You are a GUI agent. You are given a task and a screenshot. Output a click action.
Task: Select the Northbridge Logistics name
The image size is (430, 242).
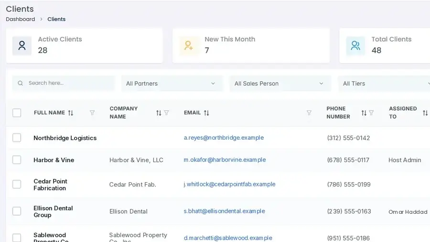65,138
